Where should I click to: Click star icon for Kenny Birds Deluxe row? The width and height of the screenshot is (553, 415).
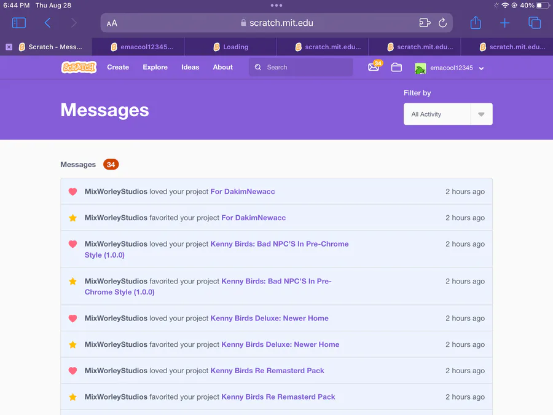73,344
